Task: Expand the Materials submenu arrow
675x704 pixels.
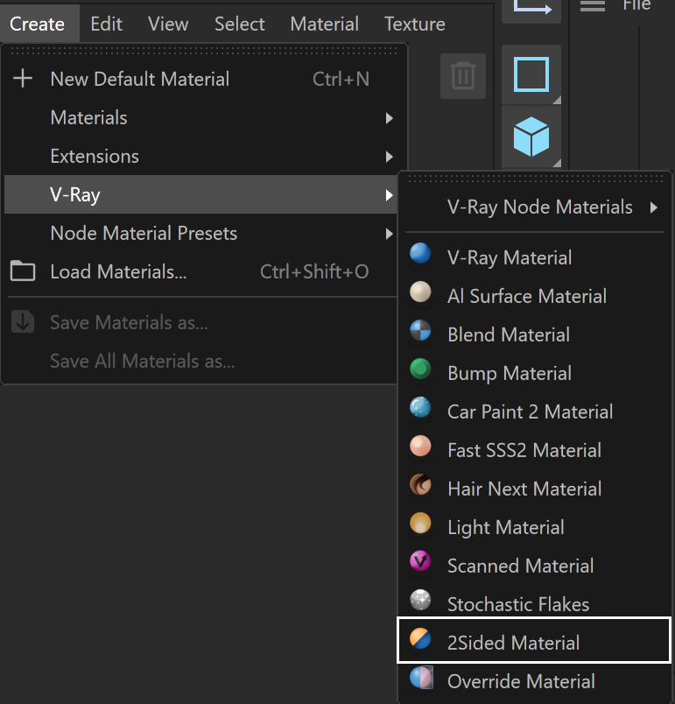Action: click(x=389, y=118)
